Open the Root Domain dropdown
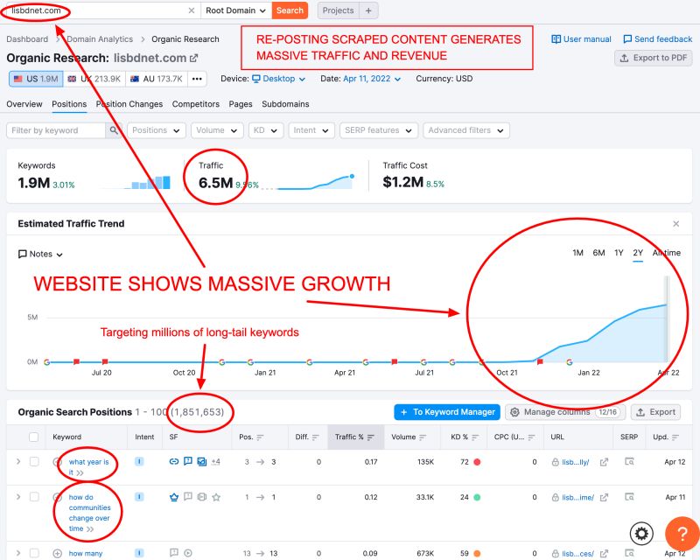The width and height of the screenshot is (700, 560). pyautogui.click(x=235, y=10)
